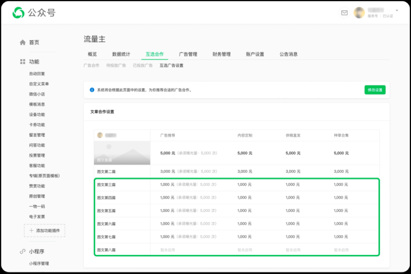The width and height of the screenshot is (411, 274).
Task: Go to 首页 in sidebar
Action: tap(34, 42)
